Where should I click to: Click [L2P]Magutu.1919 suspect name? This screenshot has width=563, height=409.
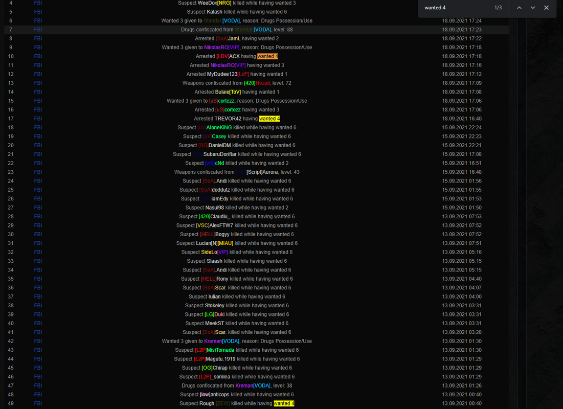pyautogui.click(x=215, y=359)
